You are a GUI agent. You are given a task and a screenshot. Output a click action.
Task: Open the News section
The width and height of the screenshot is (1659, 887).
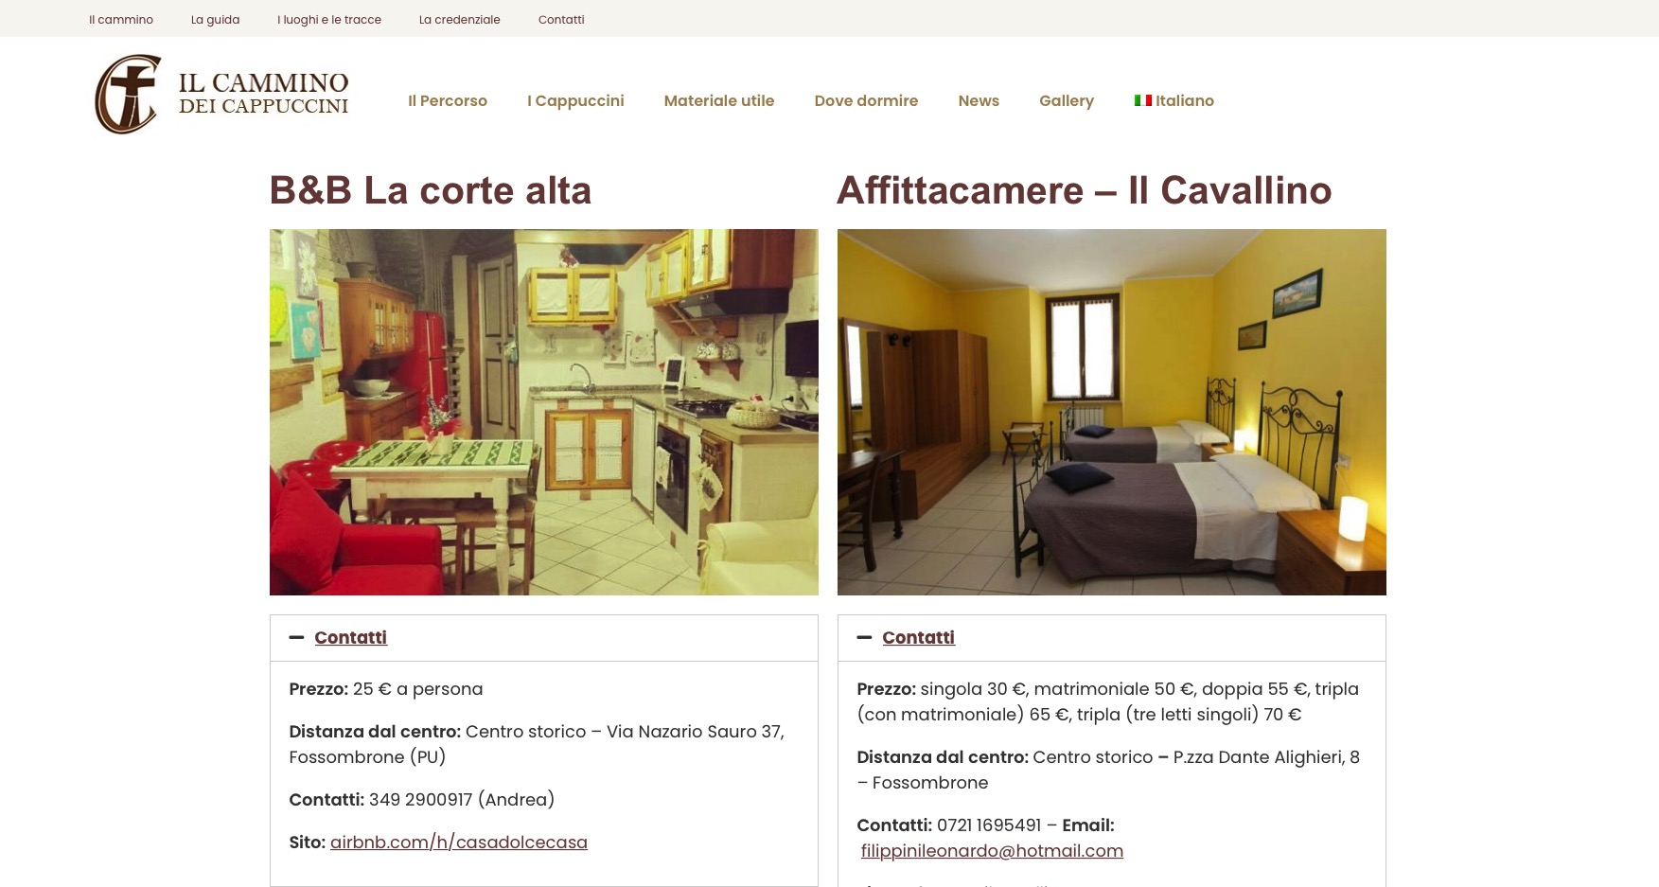click(979, 100)
